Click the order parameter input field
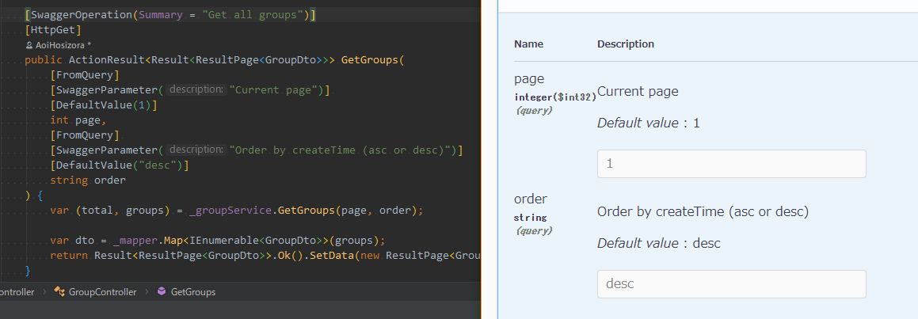This screenshot has height=319, width=918. pos(731,284)
